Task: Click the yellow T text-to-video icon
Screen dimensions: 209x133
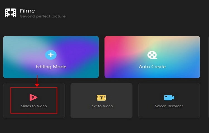Action: pos(101,98)
